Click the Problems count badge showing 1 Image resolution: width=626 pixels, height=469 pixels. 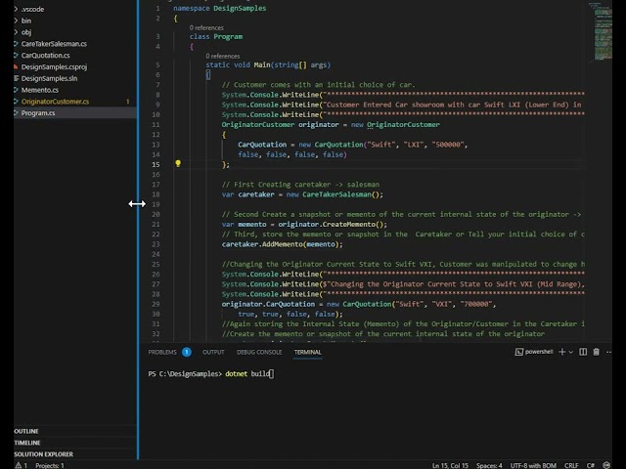point(187,352)
